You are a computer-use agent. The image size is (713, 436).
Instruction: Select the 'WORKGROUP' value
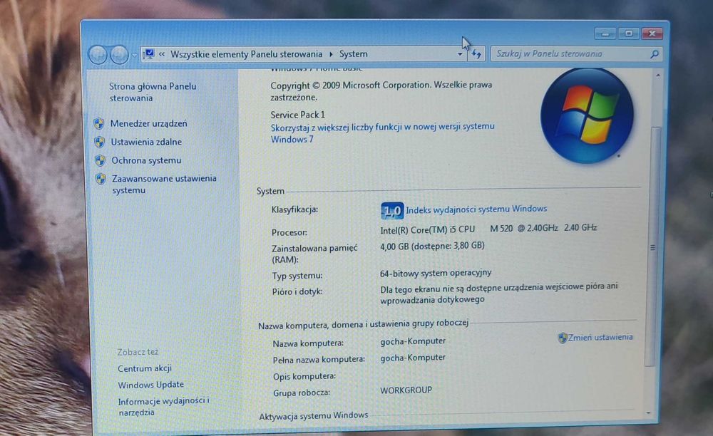[x=406, y=390]
